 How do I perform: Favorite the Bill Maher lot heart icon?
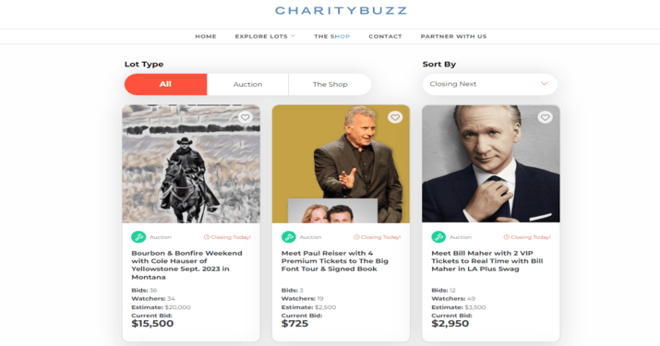(545, 117)
